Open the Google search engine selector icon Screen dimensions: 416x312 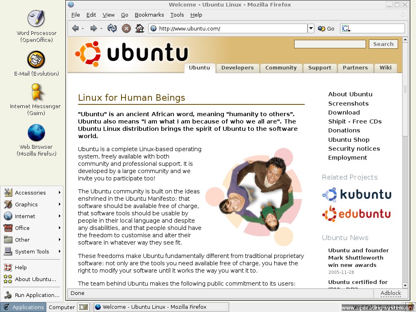(346, 28)
